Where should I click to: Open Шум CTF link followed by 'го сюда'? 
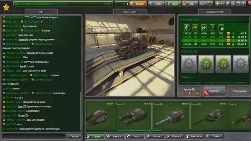[x=31, y=120]
